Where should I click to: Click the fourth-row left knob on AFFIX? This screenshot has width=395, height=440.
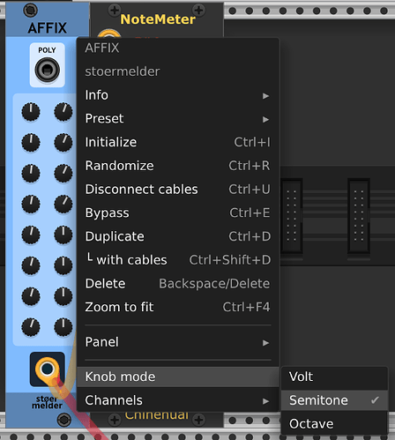tap(31, 204)
